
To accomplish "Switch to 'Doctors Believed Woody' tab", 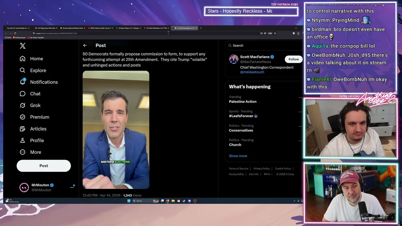I will 73,28.
